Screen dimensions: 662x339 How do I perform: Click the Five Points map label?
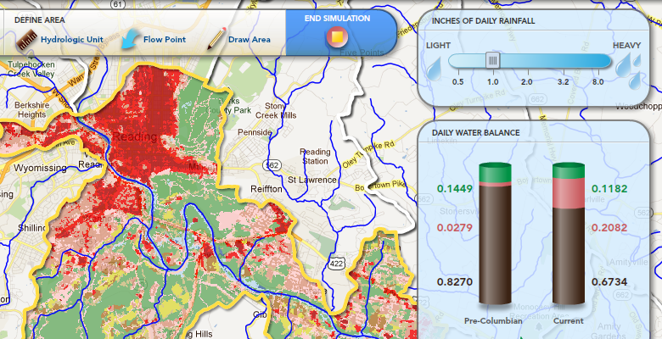click(x=362, y=53)
